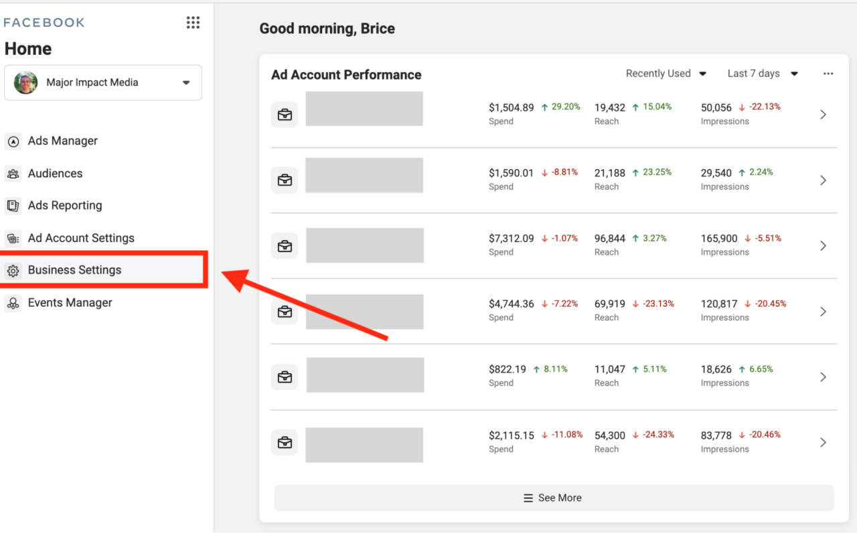Image resolution: width=857 pixels, height=533 pixels.
Task: Open the Last 7 days date dropdown
Action: tap(763, 74)
